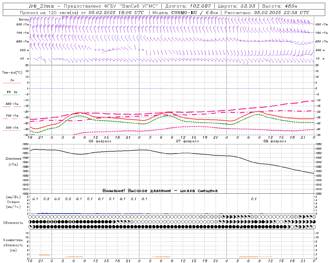Screen dimensions: 329x263
Task: Click the Давление pressure axis title
Action: (13, 159)
